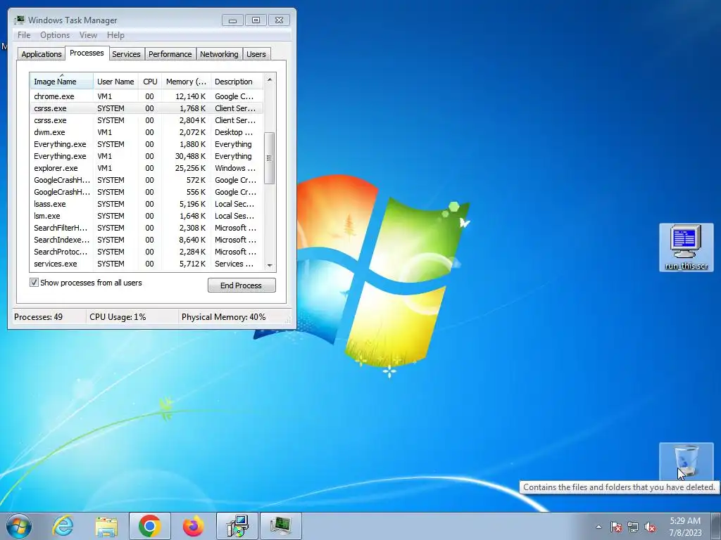Screen dimensions: 721x540
Task: Open Windows Explorer folder taskbar icon
Action: tap(106, 526)
